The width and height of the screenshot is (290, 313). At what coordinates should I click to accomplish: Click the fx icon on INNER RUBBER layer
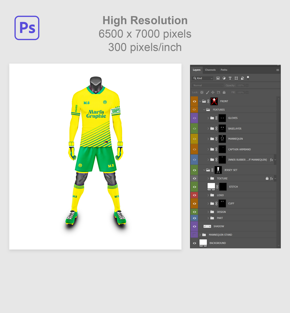click(271, 160)
